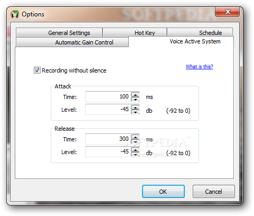Screen dimensions: 254x216
Task: Decrease Attack Level with down arrow
Action: [x=135, y=112]
